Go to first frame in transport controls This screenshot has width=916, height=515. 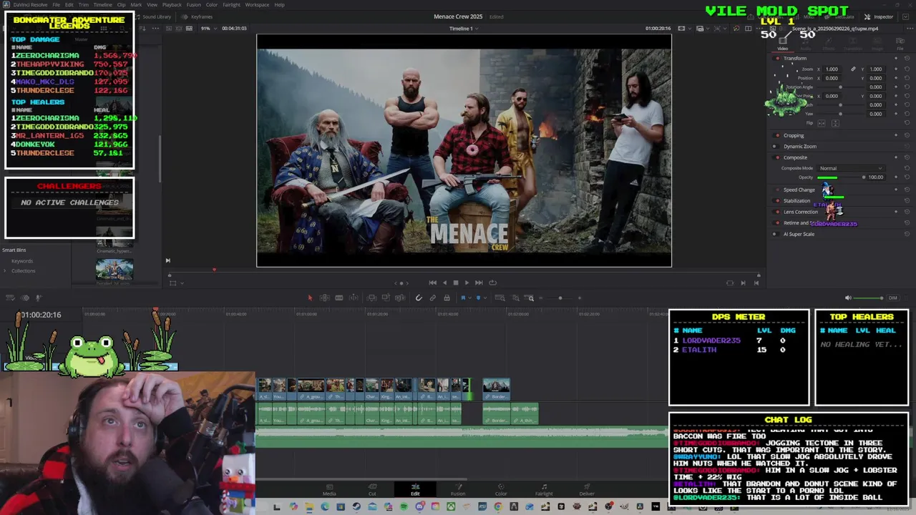click(x=432, y=283)
